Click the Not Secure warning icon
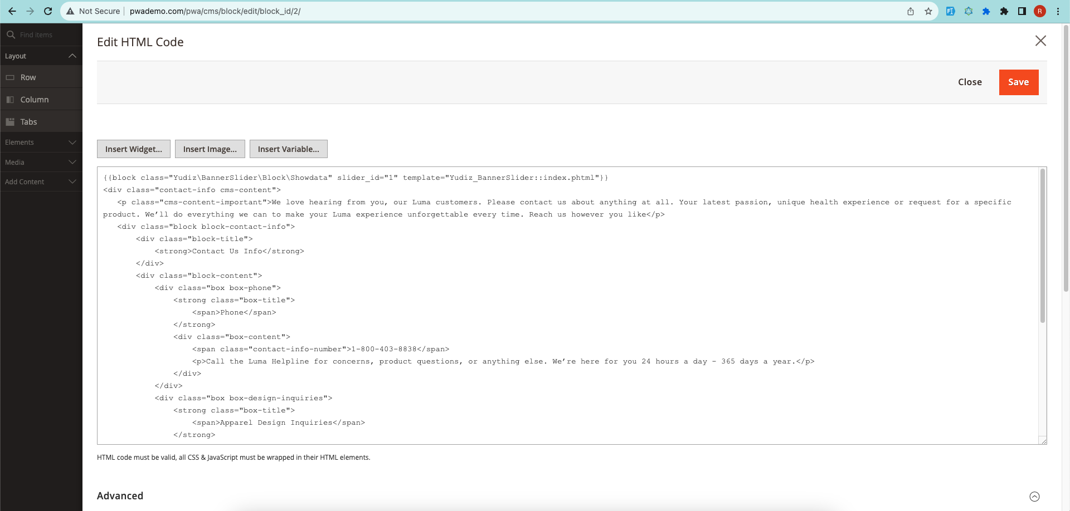The image size is (1070, 511). pyautogui.click(x=70, y=11)
